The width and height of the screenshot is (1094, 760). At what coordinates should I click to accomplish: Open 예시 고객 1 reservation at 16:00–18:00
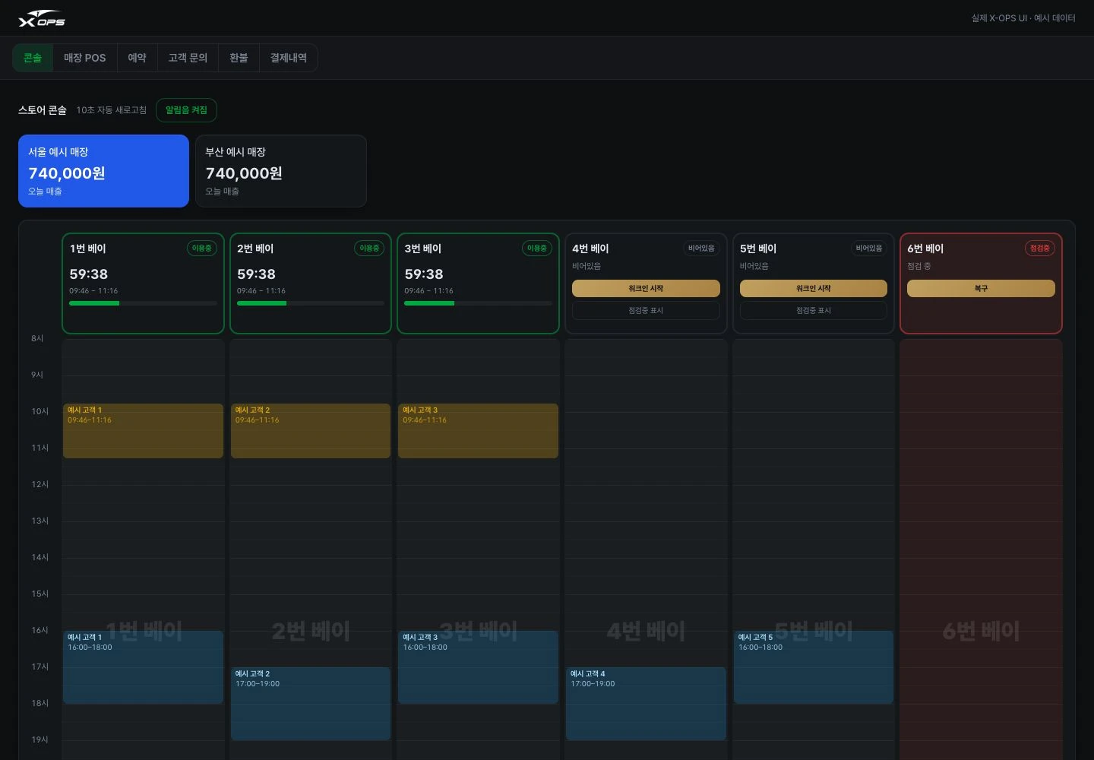(x=143, y=667)
